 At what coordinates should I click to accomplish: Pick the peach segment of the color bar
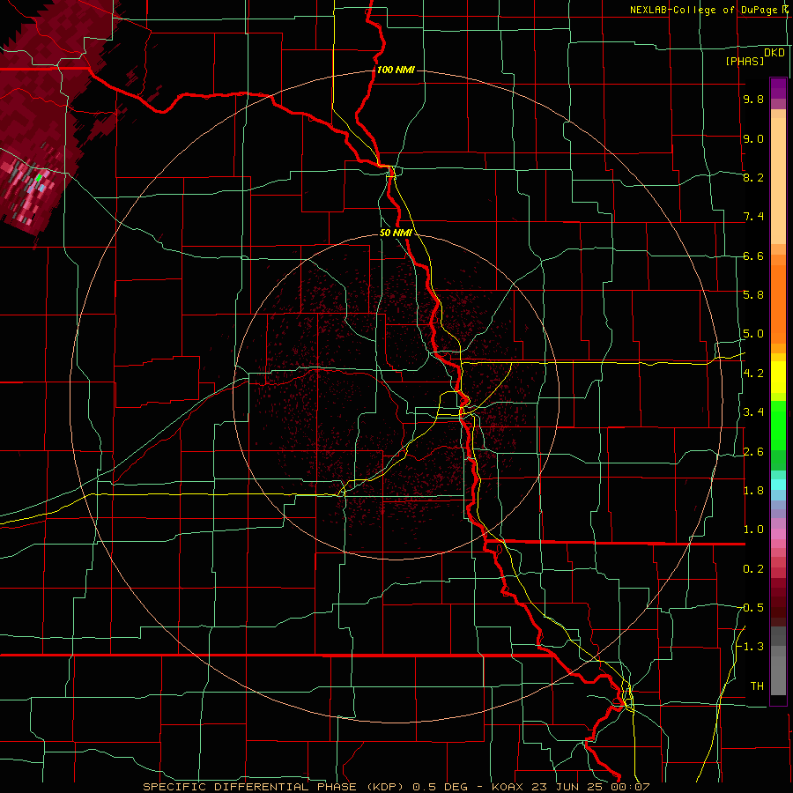(x=778, y=182)
